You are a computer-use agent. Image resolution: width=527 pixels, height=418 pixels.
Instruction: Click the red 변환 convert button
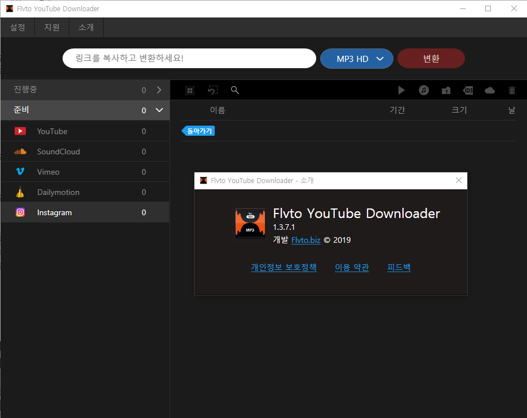[x=431, y=59]
